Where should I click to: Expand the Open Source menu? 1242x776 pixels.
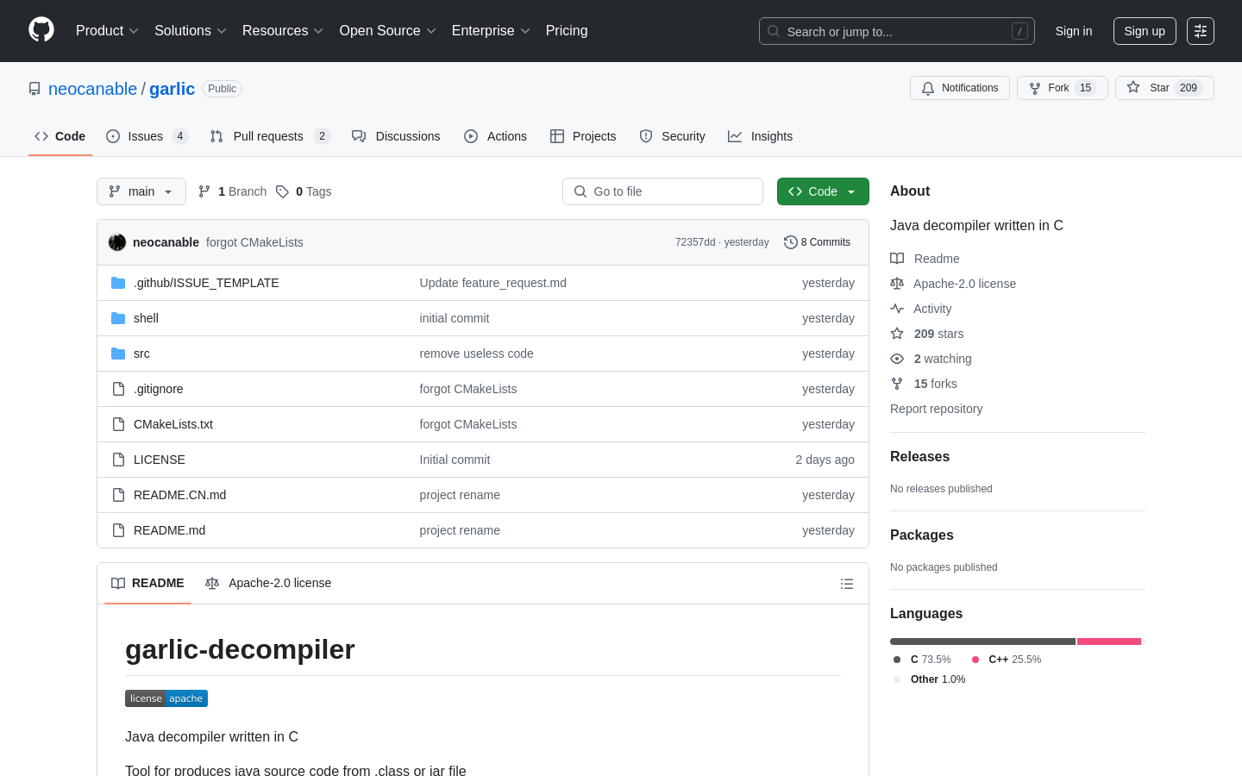pos(387,31)
